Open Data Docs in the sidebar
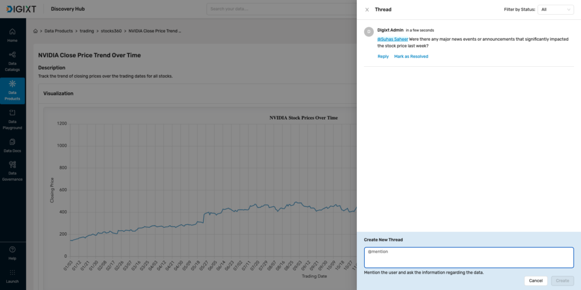Image resolution: width=581 pixels, height=290 pixels. (12, 146)
